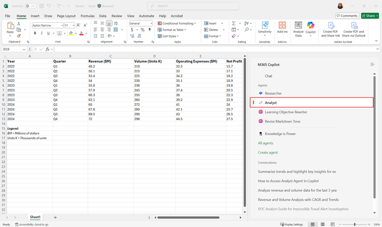Apply yellow fill color to the cell
This screenshot has width=382, height=227.
click(70, 33)
